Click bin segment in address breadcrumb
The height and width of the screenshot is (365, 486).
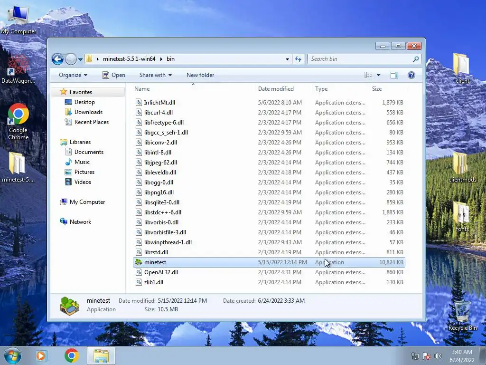pyautogui.click(x=170, y=59)
